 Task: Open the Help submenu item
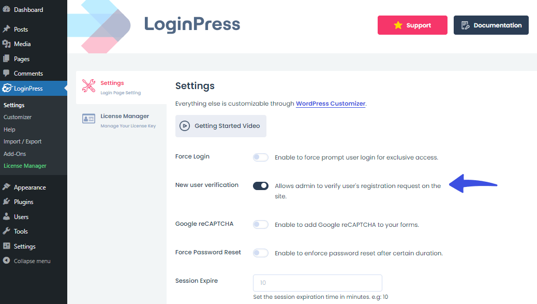(x=9, y=129)
